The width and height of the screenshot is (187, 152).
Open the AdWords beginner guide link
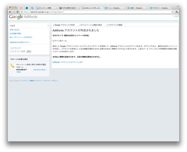tap(19, 42)
